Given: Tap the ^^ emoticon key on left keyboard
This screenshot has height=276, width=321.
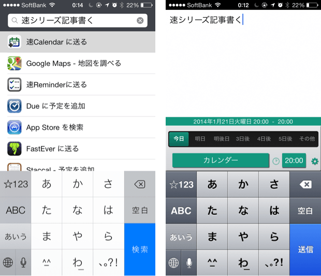Looking at the screenshot, I should tap(47, 263).
